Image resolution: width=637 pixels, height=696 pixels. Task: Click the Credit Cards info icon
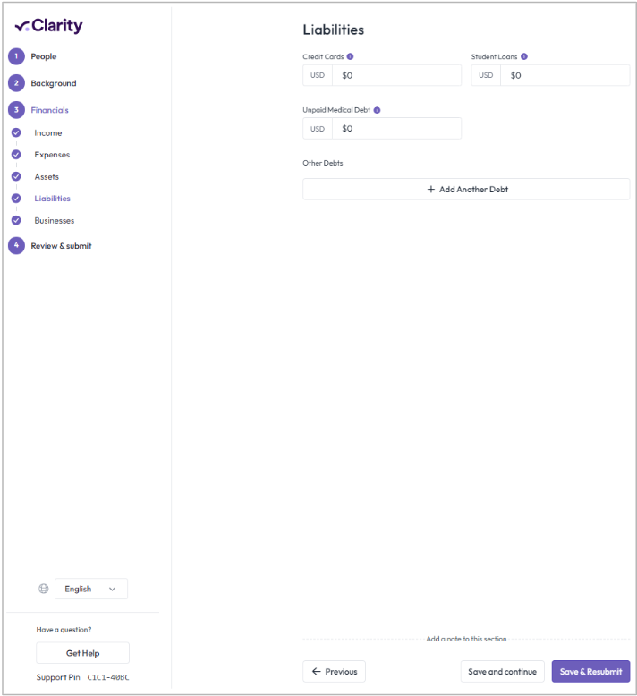click(x=350, y=56)
